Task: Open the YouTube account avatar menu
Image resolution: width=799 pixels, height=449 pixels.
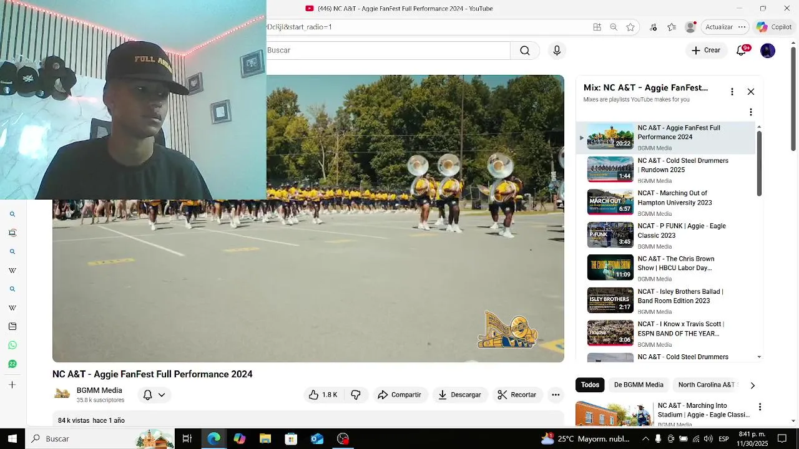Action: 768,51
